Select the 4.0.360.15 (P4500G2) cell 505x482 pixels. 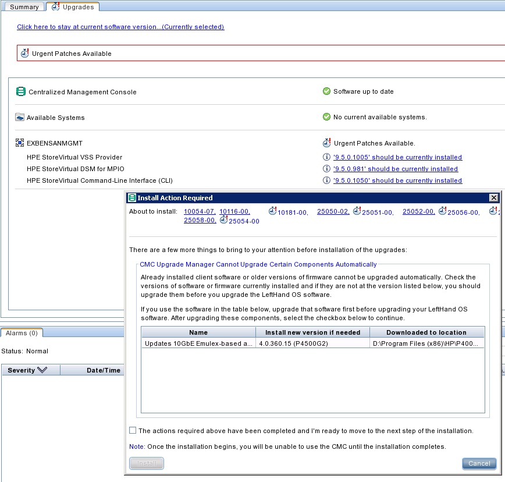[313, 343]
